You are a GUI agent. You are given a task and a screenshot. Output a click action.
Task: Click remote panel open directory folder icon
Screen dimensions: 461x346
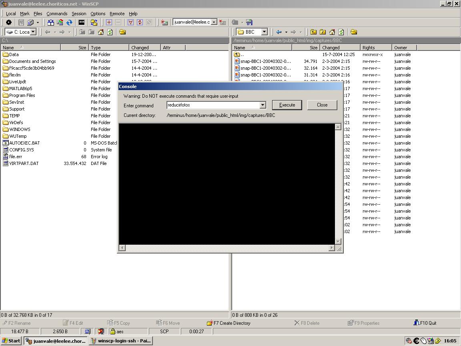354,32
